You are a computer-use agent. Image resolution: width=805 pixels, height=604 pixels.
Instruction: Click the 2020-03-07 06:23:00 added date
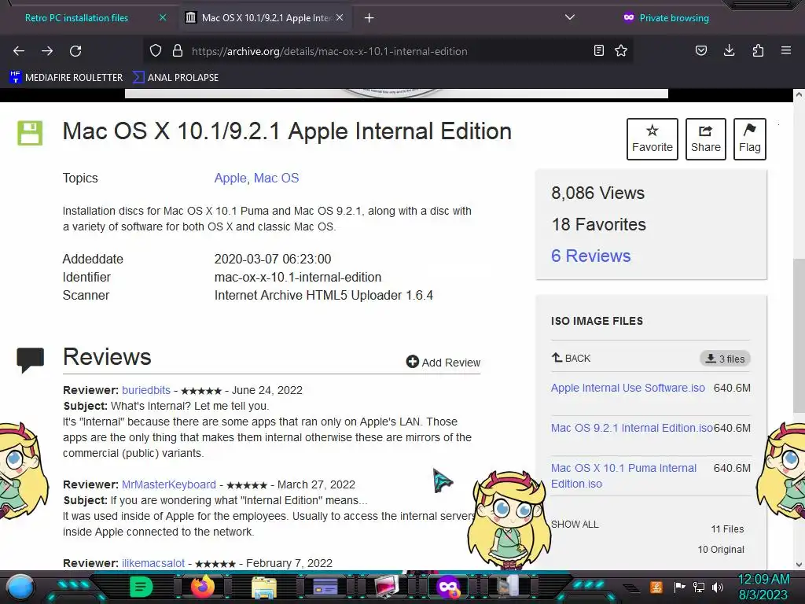click(x=273, y=259)
